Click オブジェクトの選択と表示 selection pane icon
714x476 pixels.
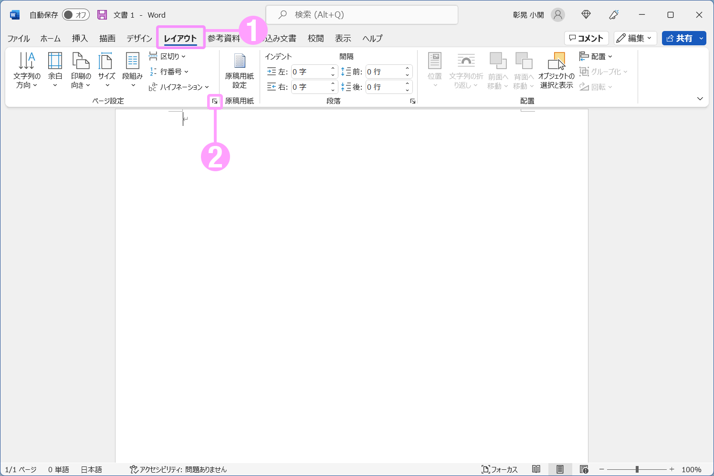point(556,70)
